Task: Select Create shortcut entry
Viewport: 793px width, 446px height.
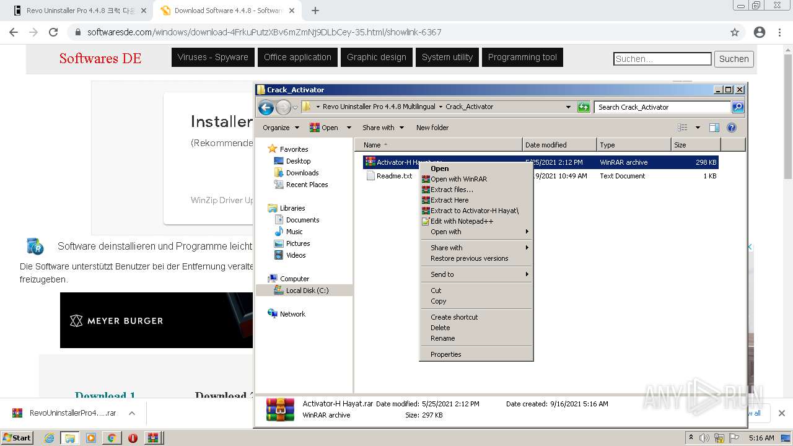Action: tap(476, 317)
